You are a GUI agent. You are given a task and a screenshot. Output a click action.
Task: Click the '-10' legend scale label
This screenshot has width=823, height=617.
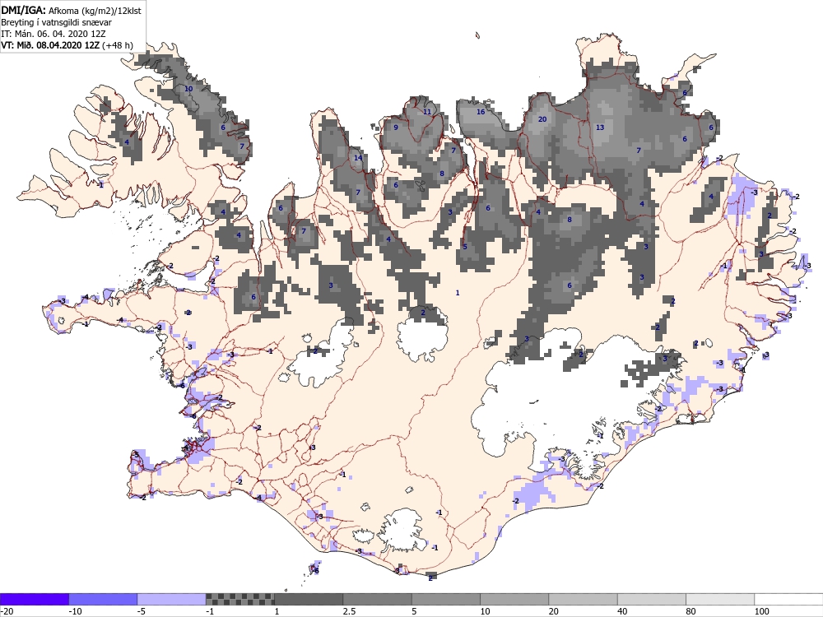pos(75,611)
